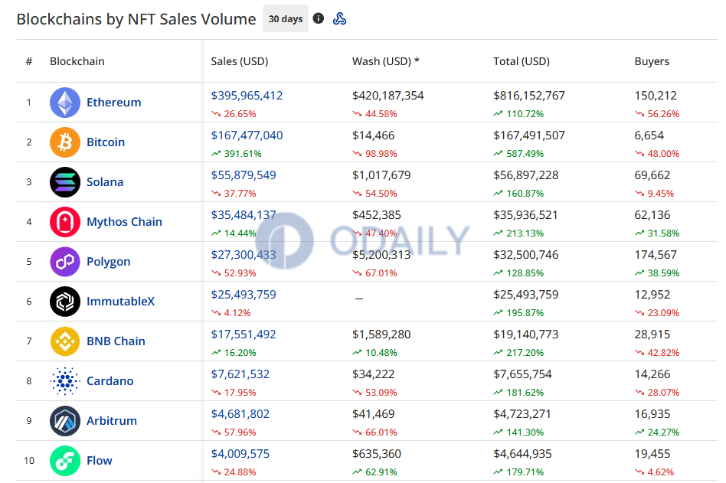This screenshot has height=483, width=726.
Task: Open the Bitcoin blockchain link
Action: 106,142
